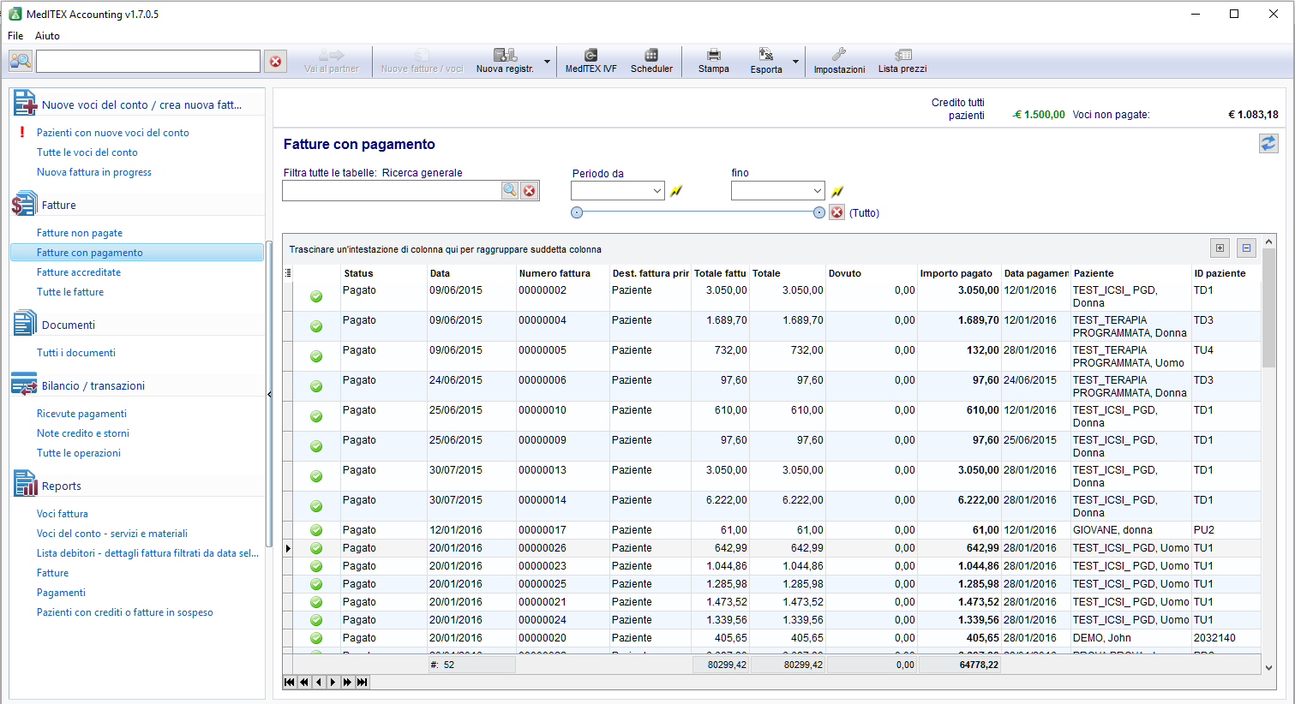This screenshot has width=1295, height=704.
Task: Expand the Esporta dropdown arrow
Action: tap(795, 62)
